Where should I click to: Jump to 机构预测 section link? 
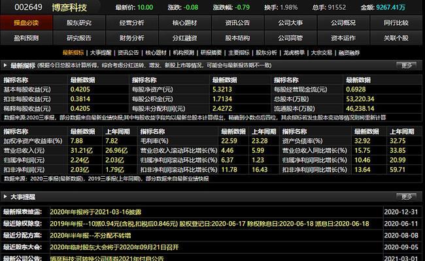(x=184, y=53)
